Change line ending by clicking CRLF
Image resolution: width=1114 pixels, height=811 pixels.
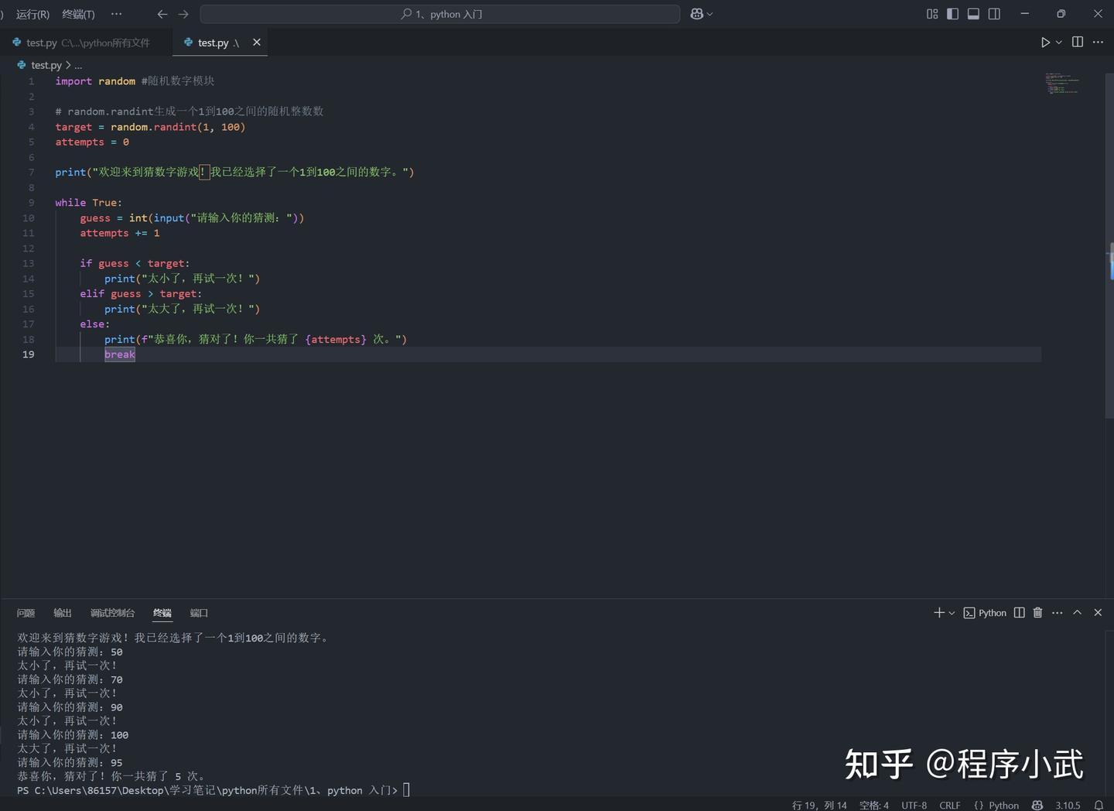coord(949,805)
